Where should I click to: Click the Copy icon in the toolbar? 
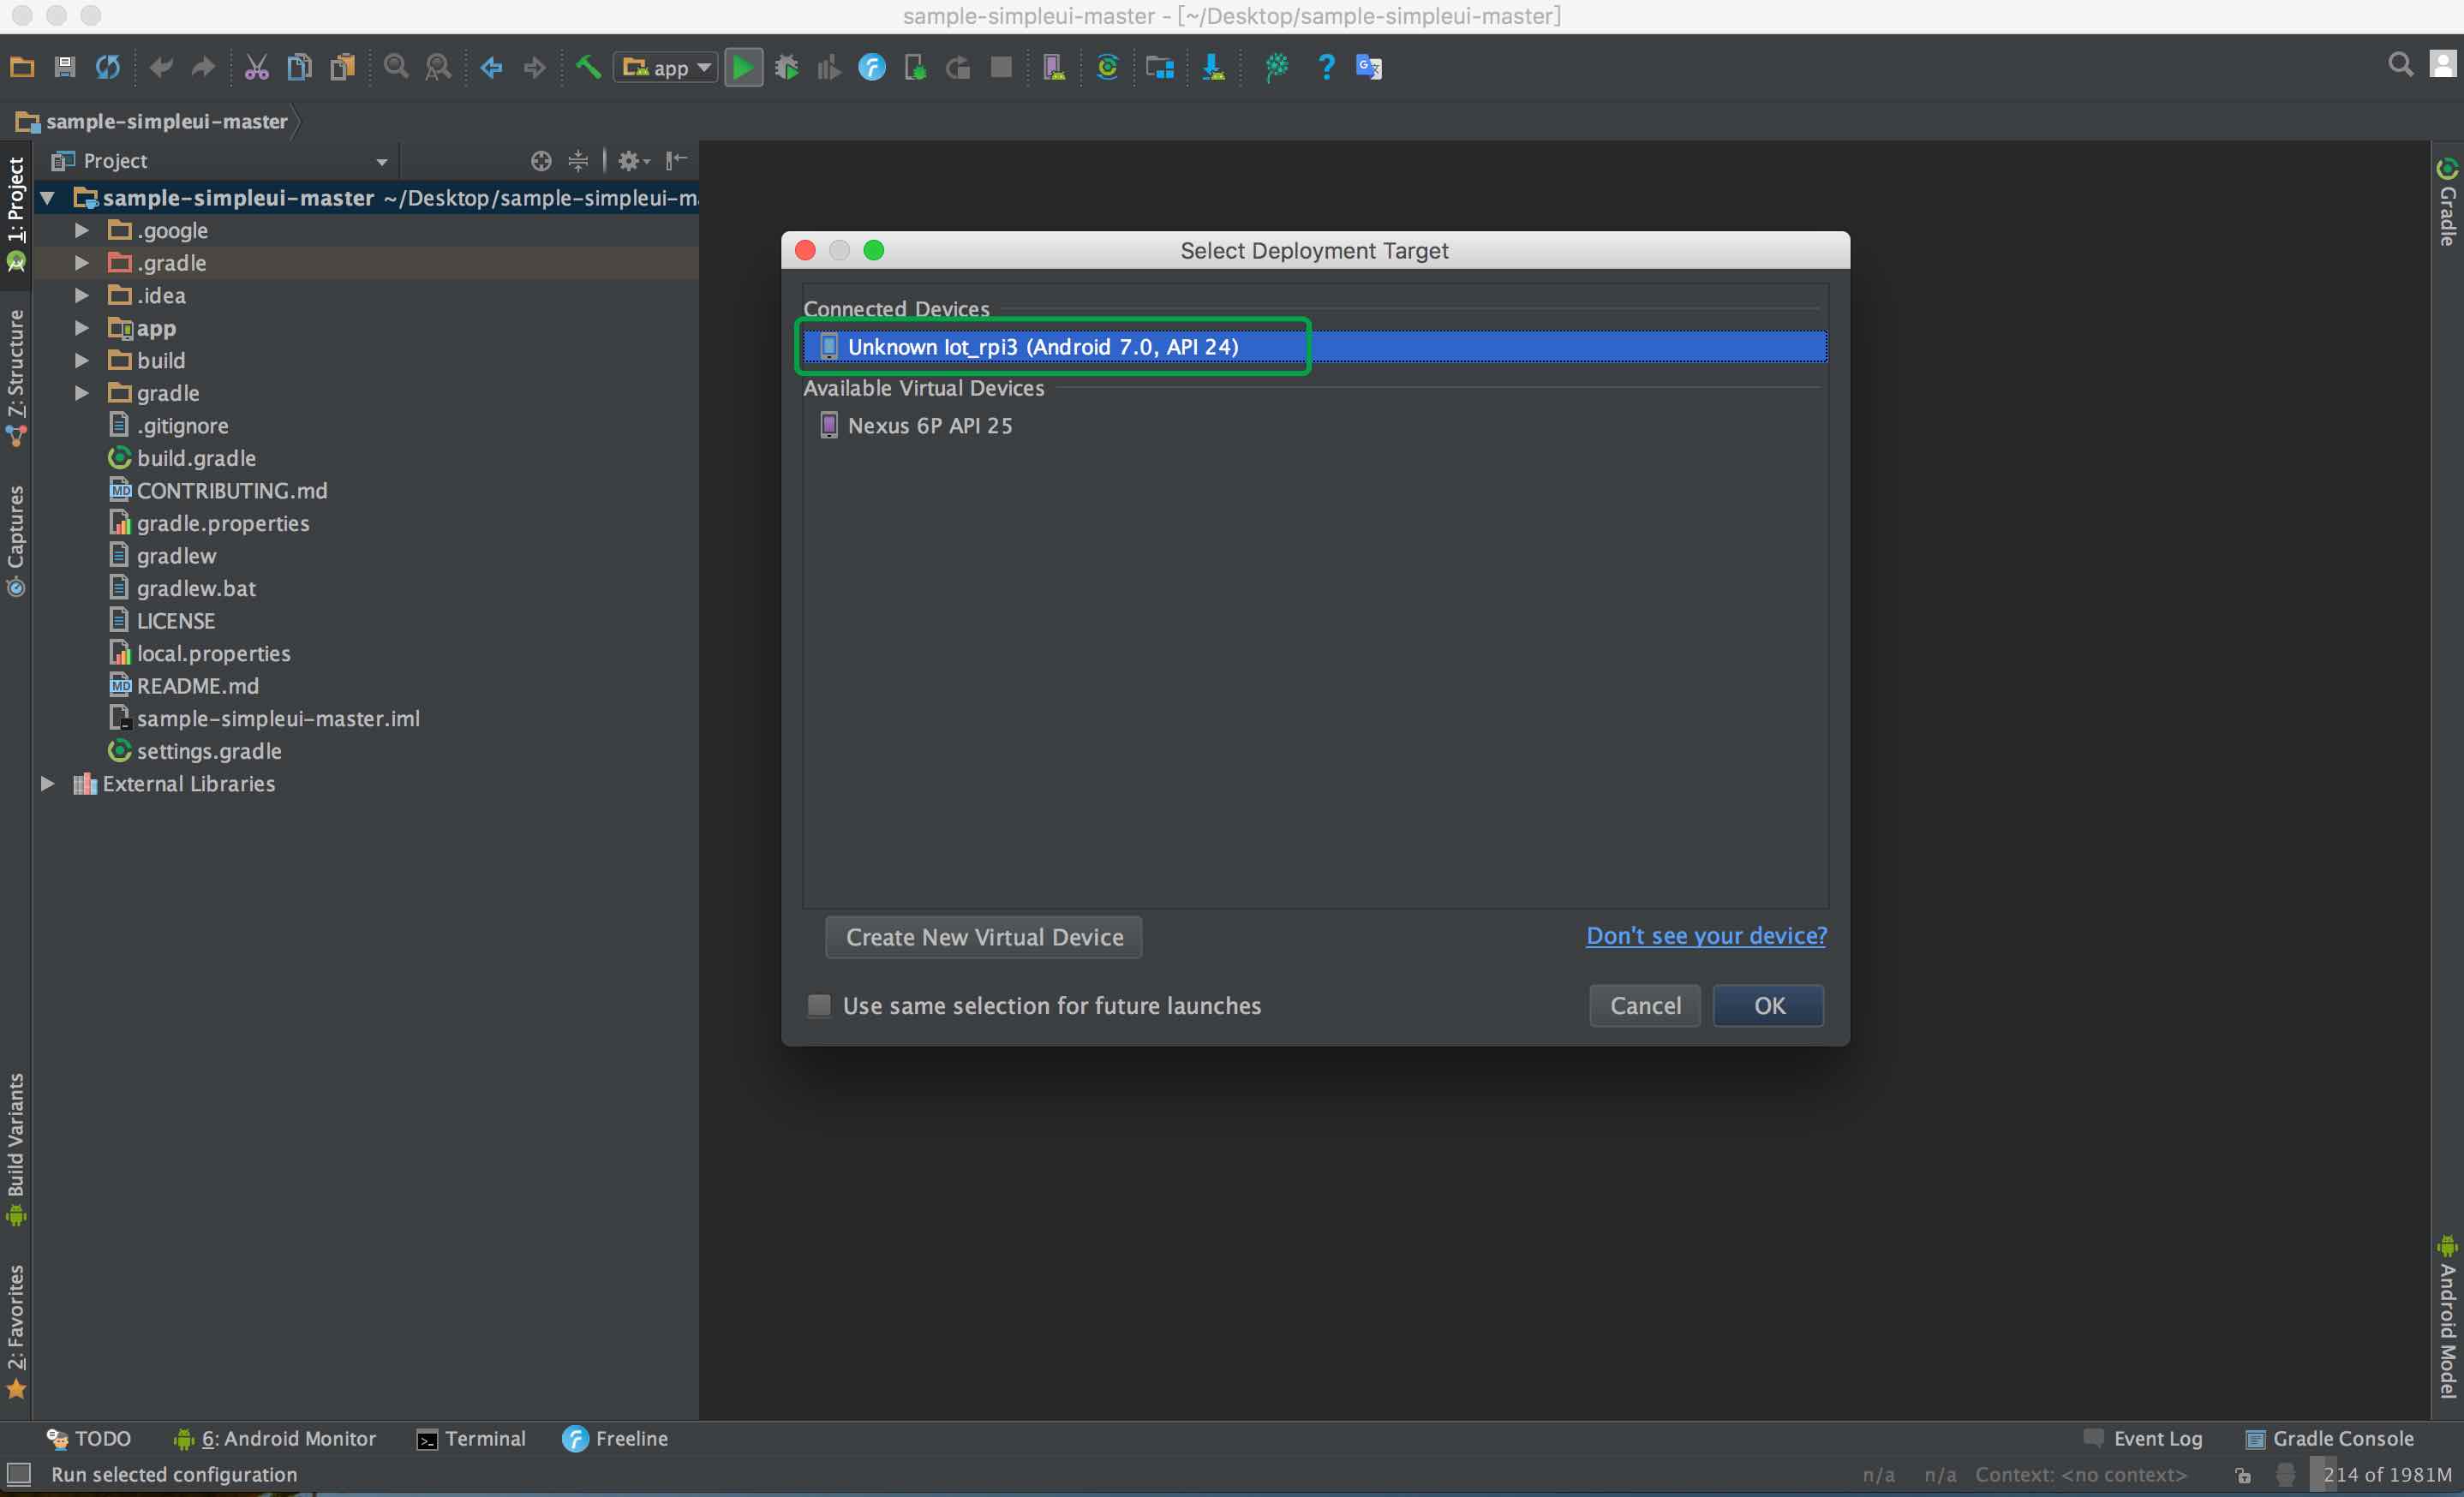coord(299,67)
